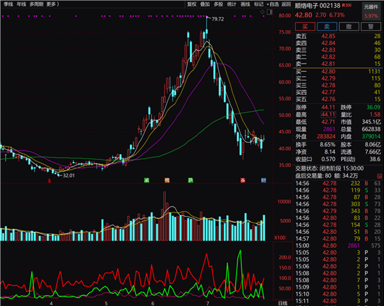Click the blue 卖 (Sell) button
This screenshot has width=384, height=306.
327,26
